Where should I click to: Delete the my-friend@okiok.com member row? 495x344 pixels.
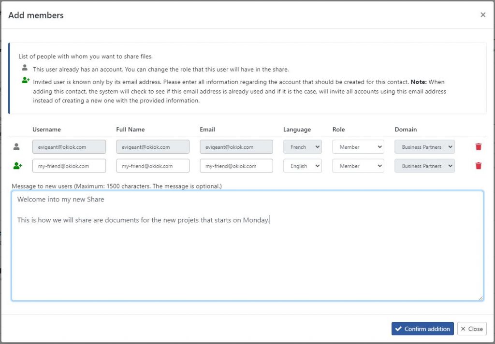click(x=478, y=166)
